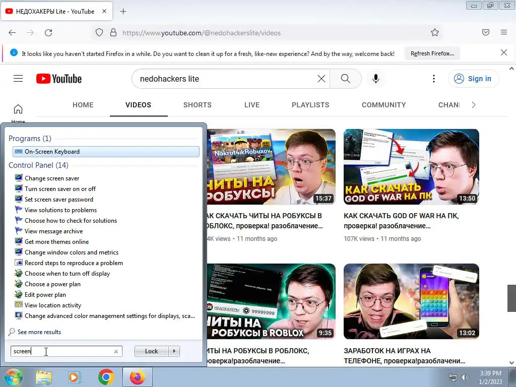Screen dimensions: 516x387
Task: Clear the Start menu search box
Action: (x=116, y=351)
